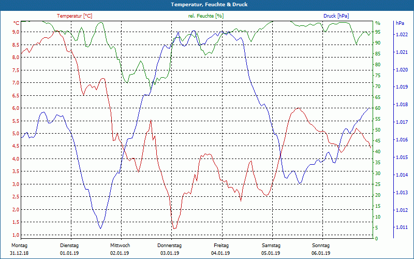Click the "6,0" temperature axis value

pyautogui.click(x=16, y=108)
